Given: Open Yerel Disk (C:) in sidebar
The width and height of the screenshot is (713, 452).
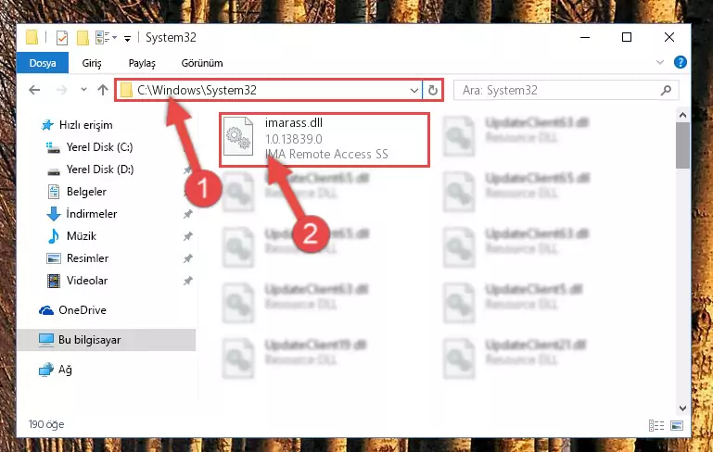Looking at the screenshot, I should (x=99, y=147).
